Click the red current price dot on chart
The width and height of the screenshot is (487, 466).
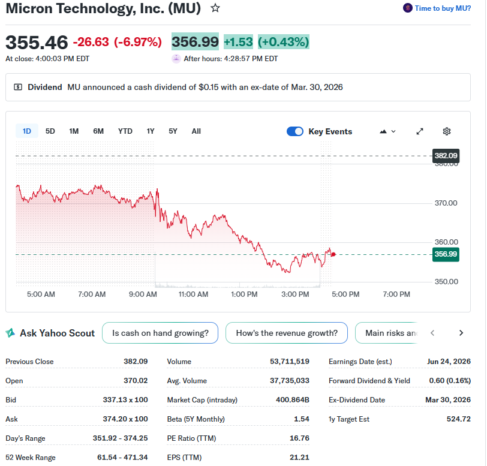[333, 254]
